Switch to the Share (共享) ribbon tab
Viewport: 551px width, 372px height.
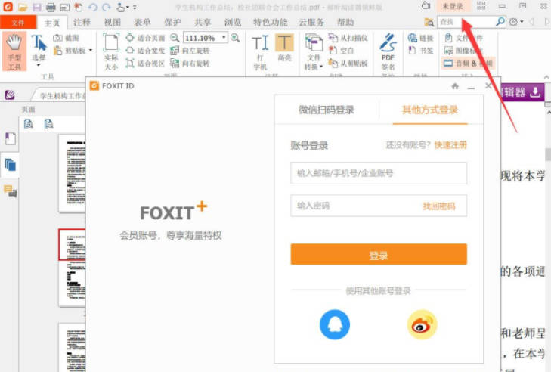(x=203, y=23)
